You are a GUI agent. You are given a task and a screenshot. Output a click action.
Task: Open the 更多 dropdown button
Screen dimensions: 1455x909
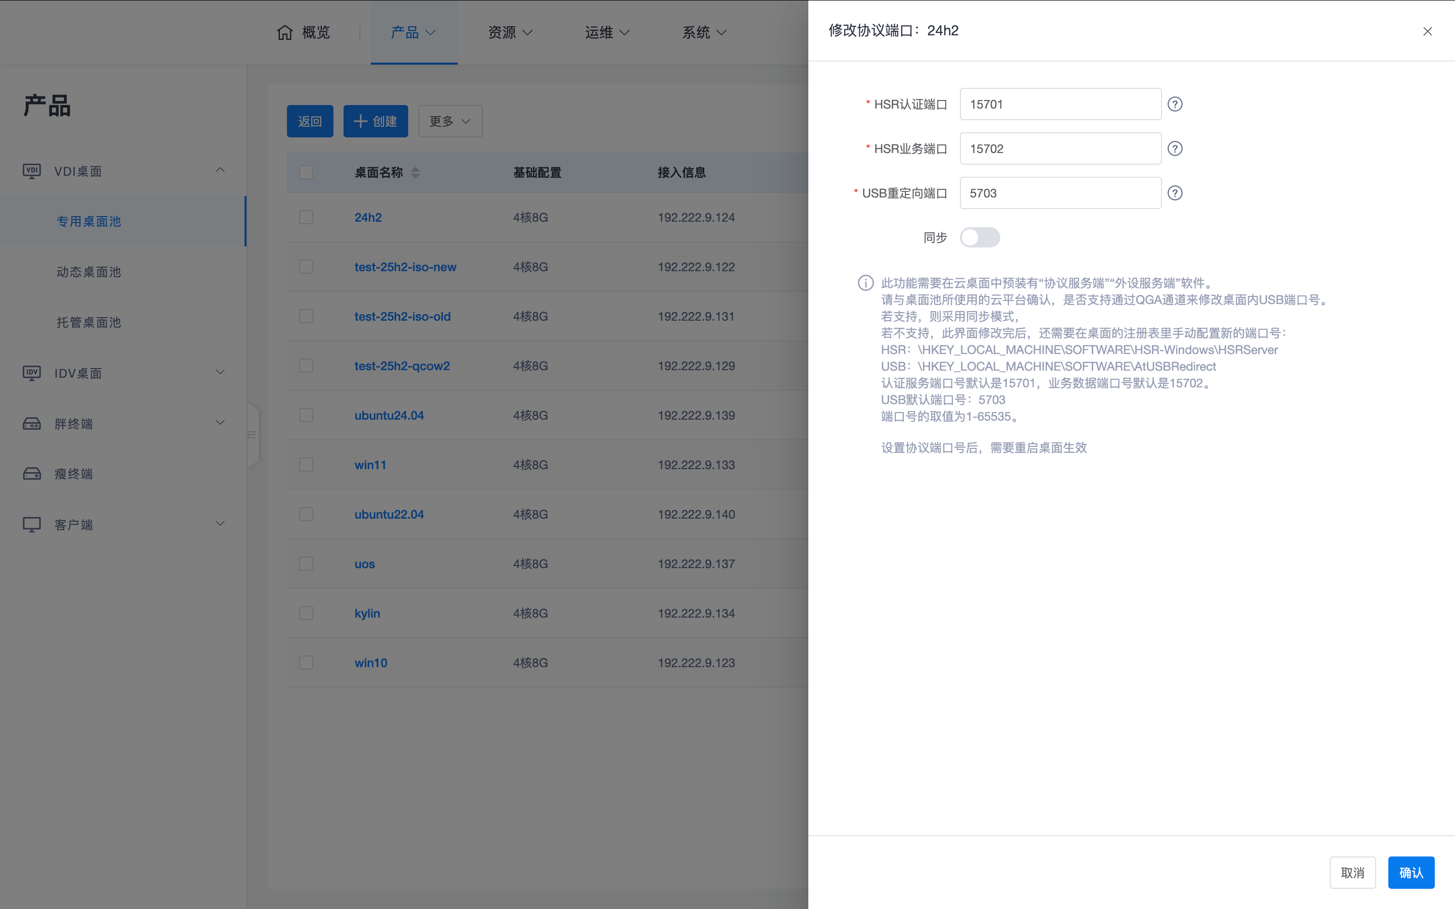[x=450, y=121]
